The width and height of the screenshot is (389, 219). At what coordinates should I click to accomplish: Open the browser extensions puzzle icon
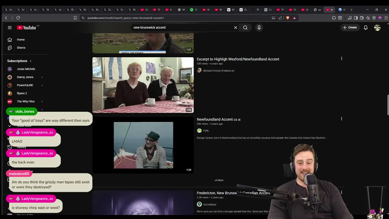(334, 18)
